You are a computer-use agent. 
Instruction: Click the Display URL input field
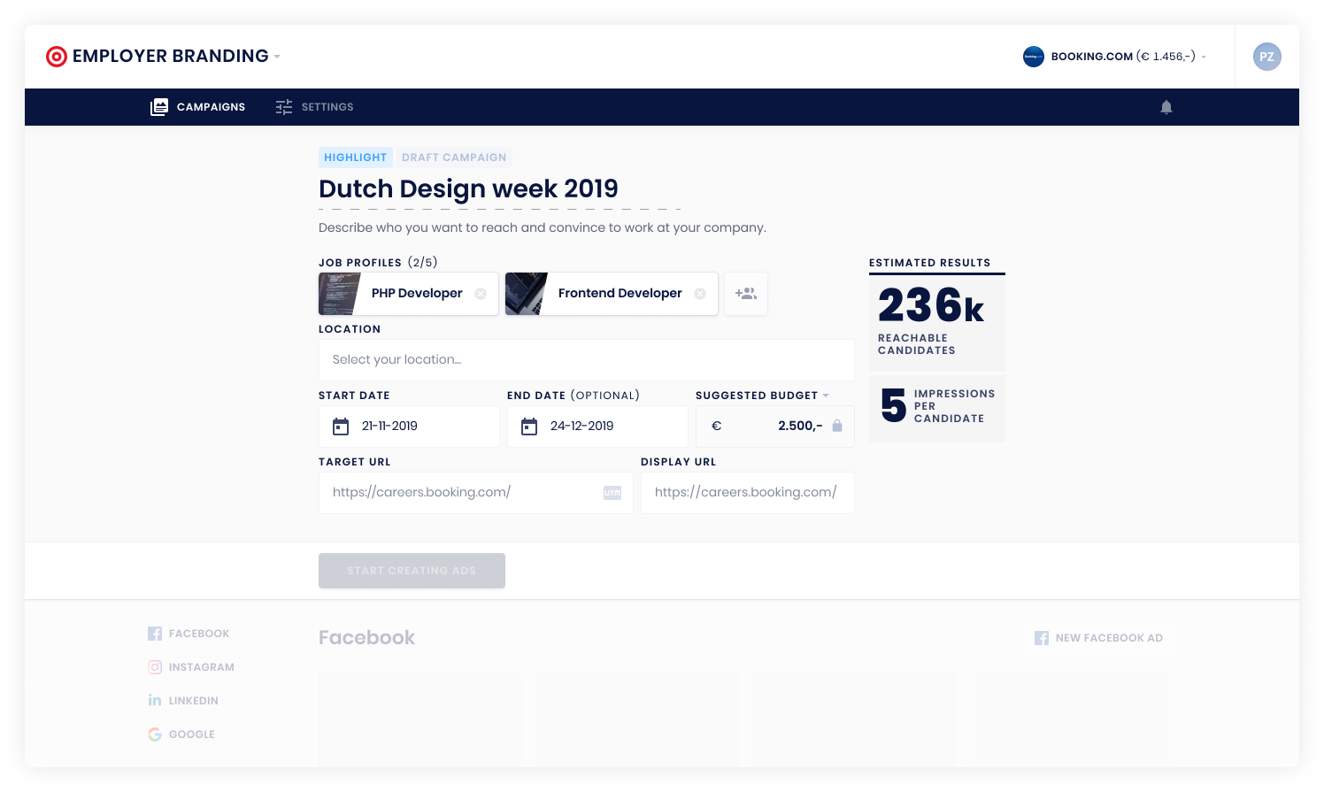click(748, 493)
